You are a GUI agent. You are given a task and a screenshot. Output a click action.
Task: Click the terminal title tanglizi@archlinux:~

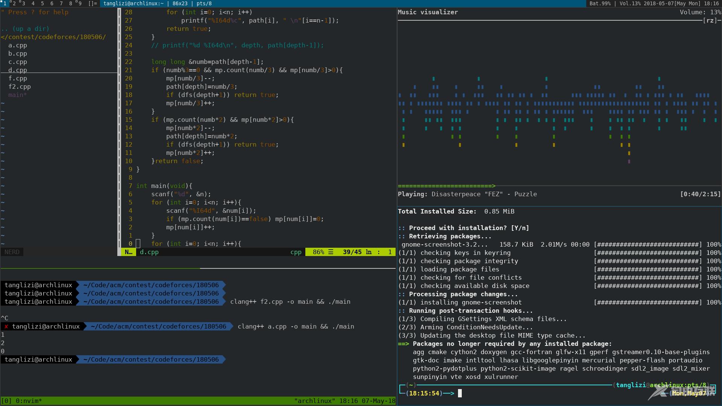click(x=133, y=3)
